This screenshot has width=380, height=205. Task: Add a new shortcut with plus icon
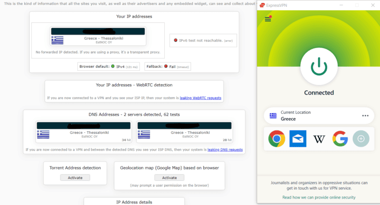tap(361, 139)
